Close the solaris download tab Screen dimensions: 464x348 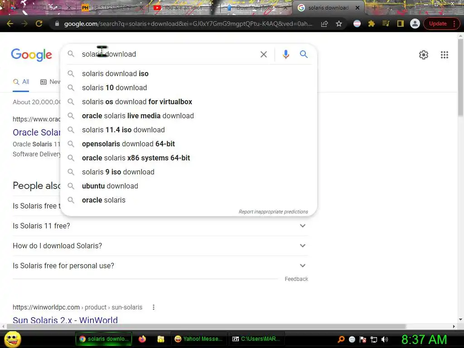358,8
